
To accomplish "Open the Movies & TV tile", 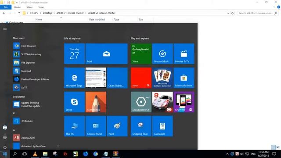I will tap(184, 54).
